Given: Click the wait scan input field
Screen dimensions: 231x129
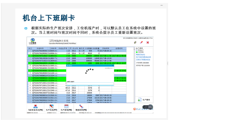Looking at the screenshot, I should pyautogui.click(x=90, y=84).
